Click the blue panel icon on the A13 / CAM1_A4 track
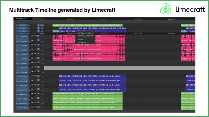Screen dimensions: 209x117 coord(38,89)
